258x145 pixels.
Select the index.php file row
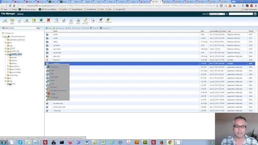[x=150, y=56]
